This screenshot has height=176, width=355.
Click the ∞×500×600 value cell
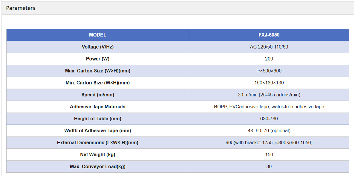tap(269, 71)
